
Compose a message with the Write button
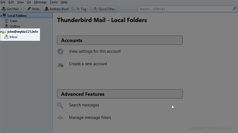33,9
